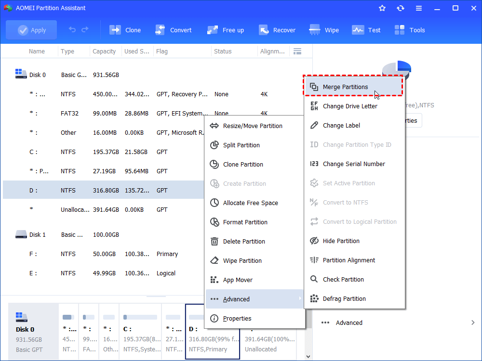Viewport: 482px width, 361px height.
Task: Click the Wipe toolbar icon
Action: tap(323, 29)
